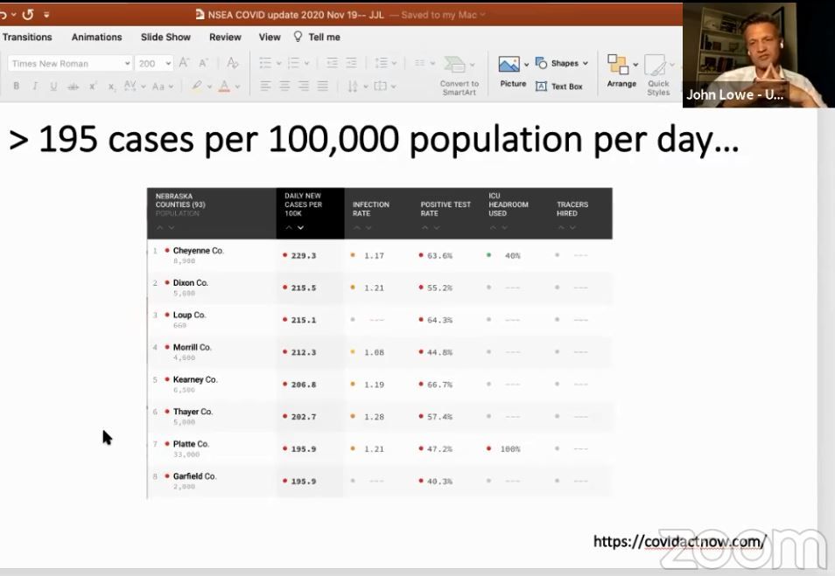Screen dimensions: 835x576
Task: Click the redo arrow in title bar
Action: coord(27,14)
